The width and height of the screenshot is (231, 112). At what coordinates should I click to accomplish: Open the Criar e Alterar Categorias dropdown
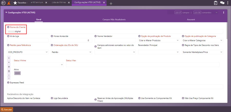203,40
